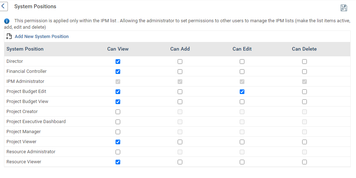Click the Can View column header
The width and height of the screenshot is (356, 178).
click(x=118, y=49)
